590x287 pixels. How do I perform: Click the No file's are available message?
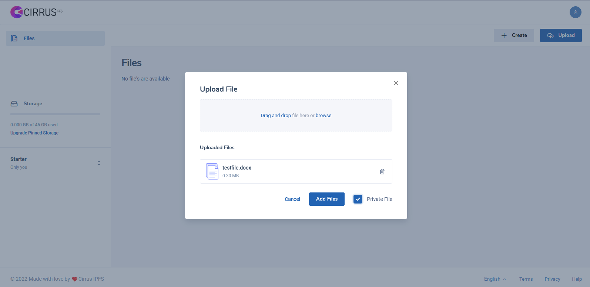coord(145,79)
